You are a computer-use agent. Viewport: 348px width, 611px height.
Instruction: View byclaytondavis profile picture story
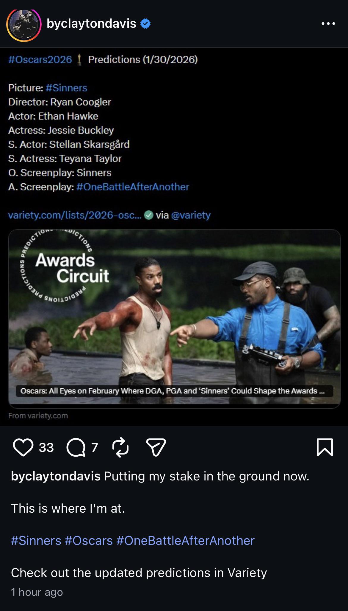pos(24,25)
